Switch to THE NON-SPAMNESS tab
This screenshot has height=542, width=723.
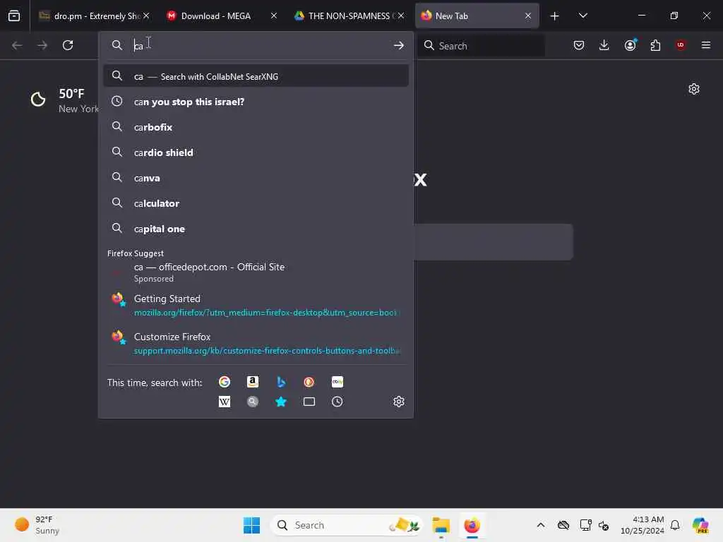349,16
